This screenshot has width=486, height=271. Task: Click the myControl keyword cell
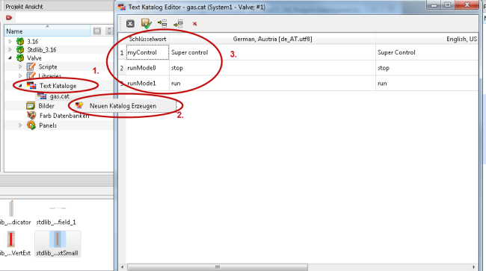tap(147, 52)
